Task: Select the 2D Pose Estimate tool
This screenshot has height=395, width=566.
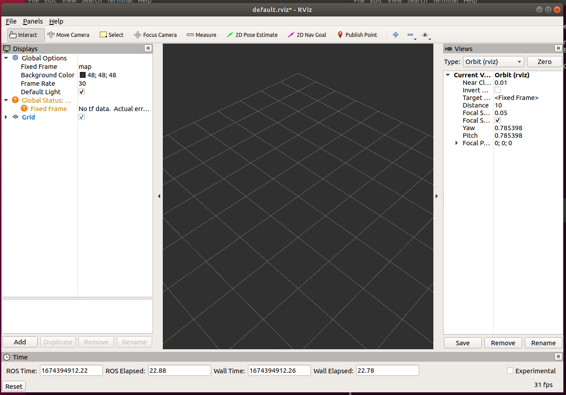Action: point(252,35)
